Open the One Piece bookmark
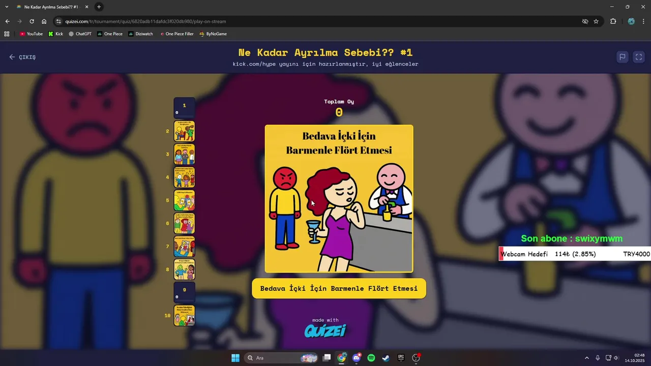Viewport: 651px width, 366px height. pyautogui.click(x=110, y=34)
